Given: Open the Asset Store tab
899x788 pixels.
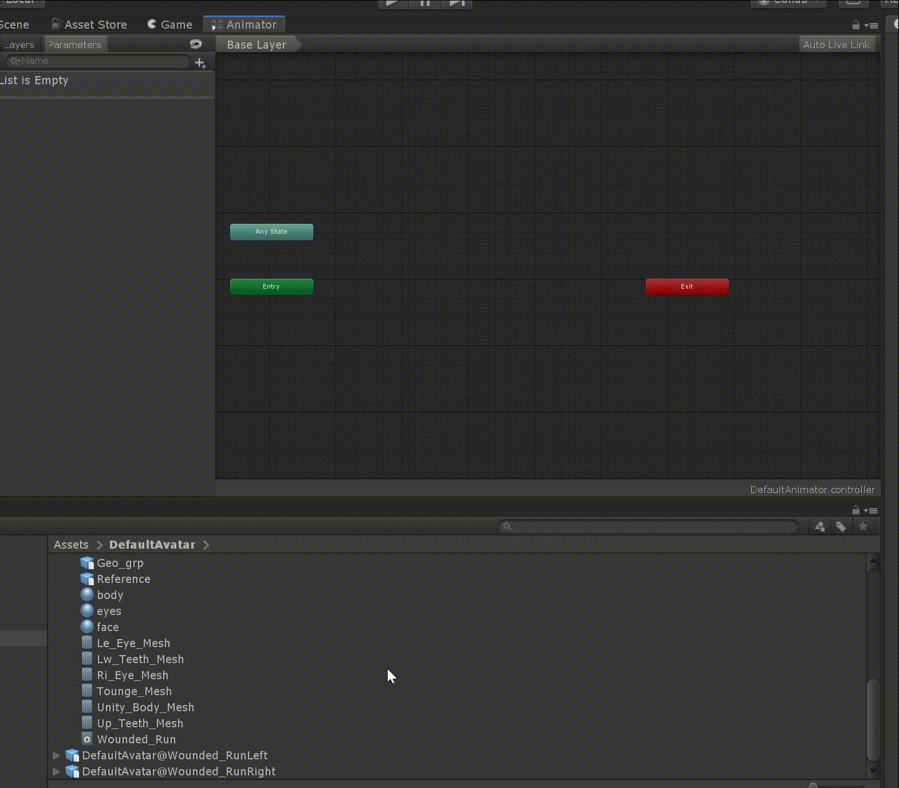Looking at the screenshot, I should point(89,25).
